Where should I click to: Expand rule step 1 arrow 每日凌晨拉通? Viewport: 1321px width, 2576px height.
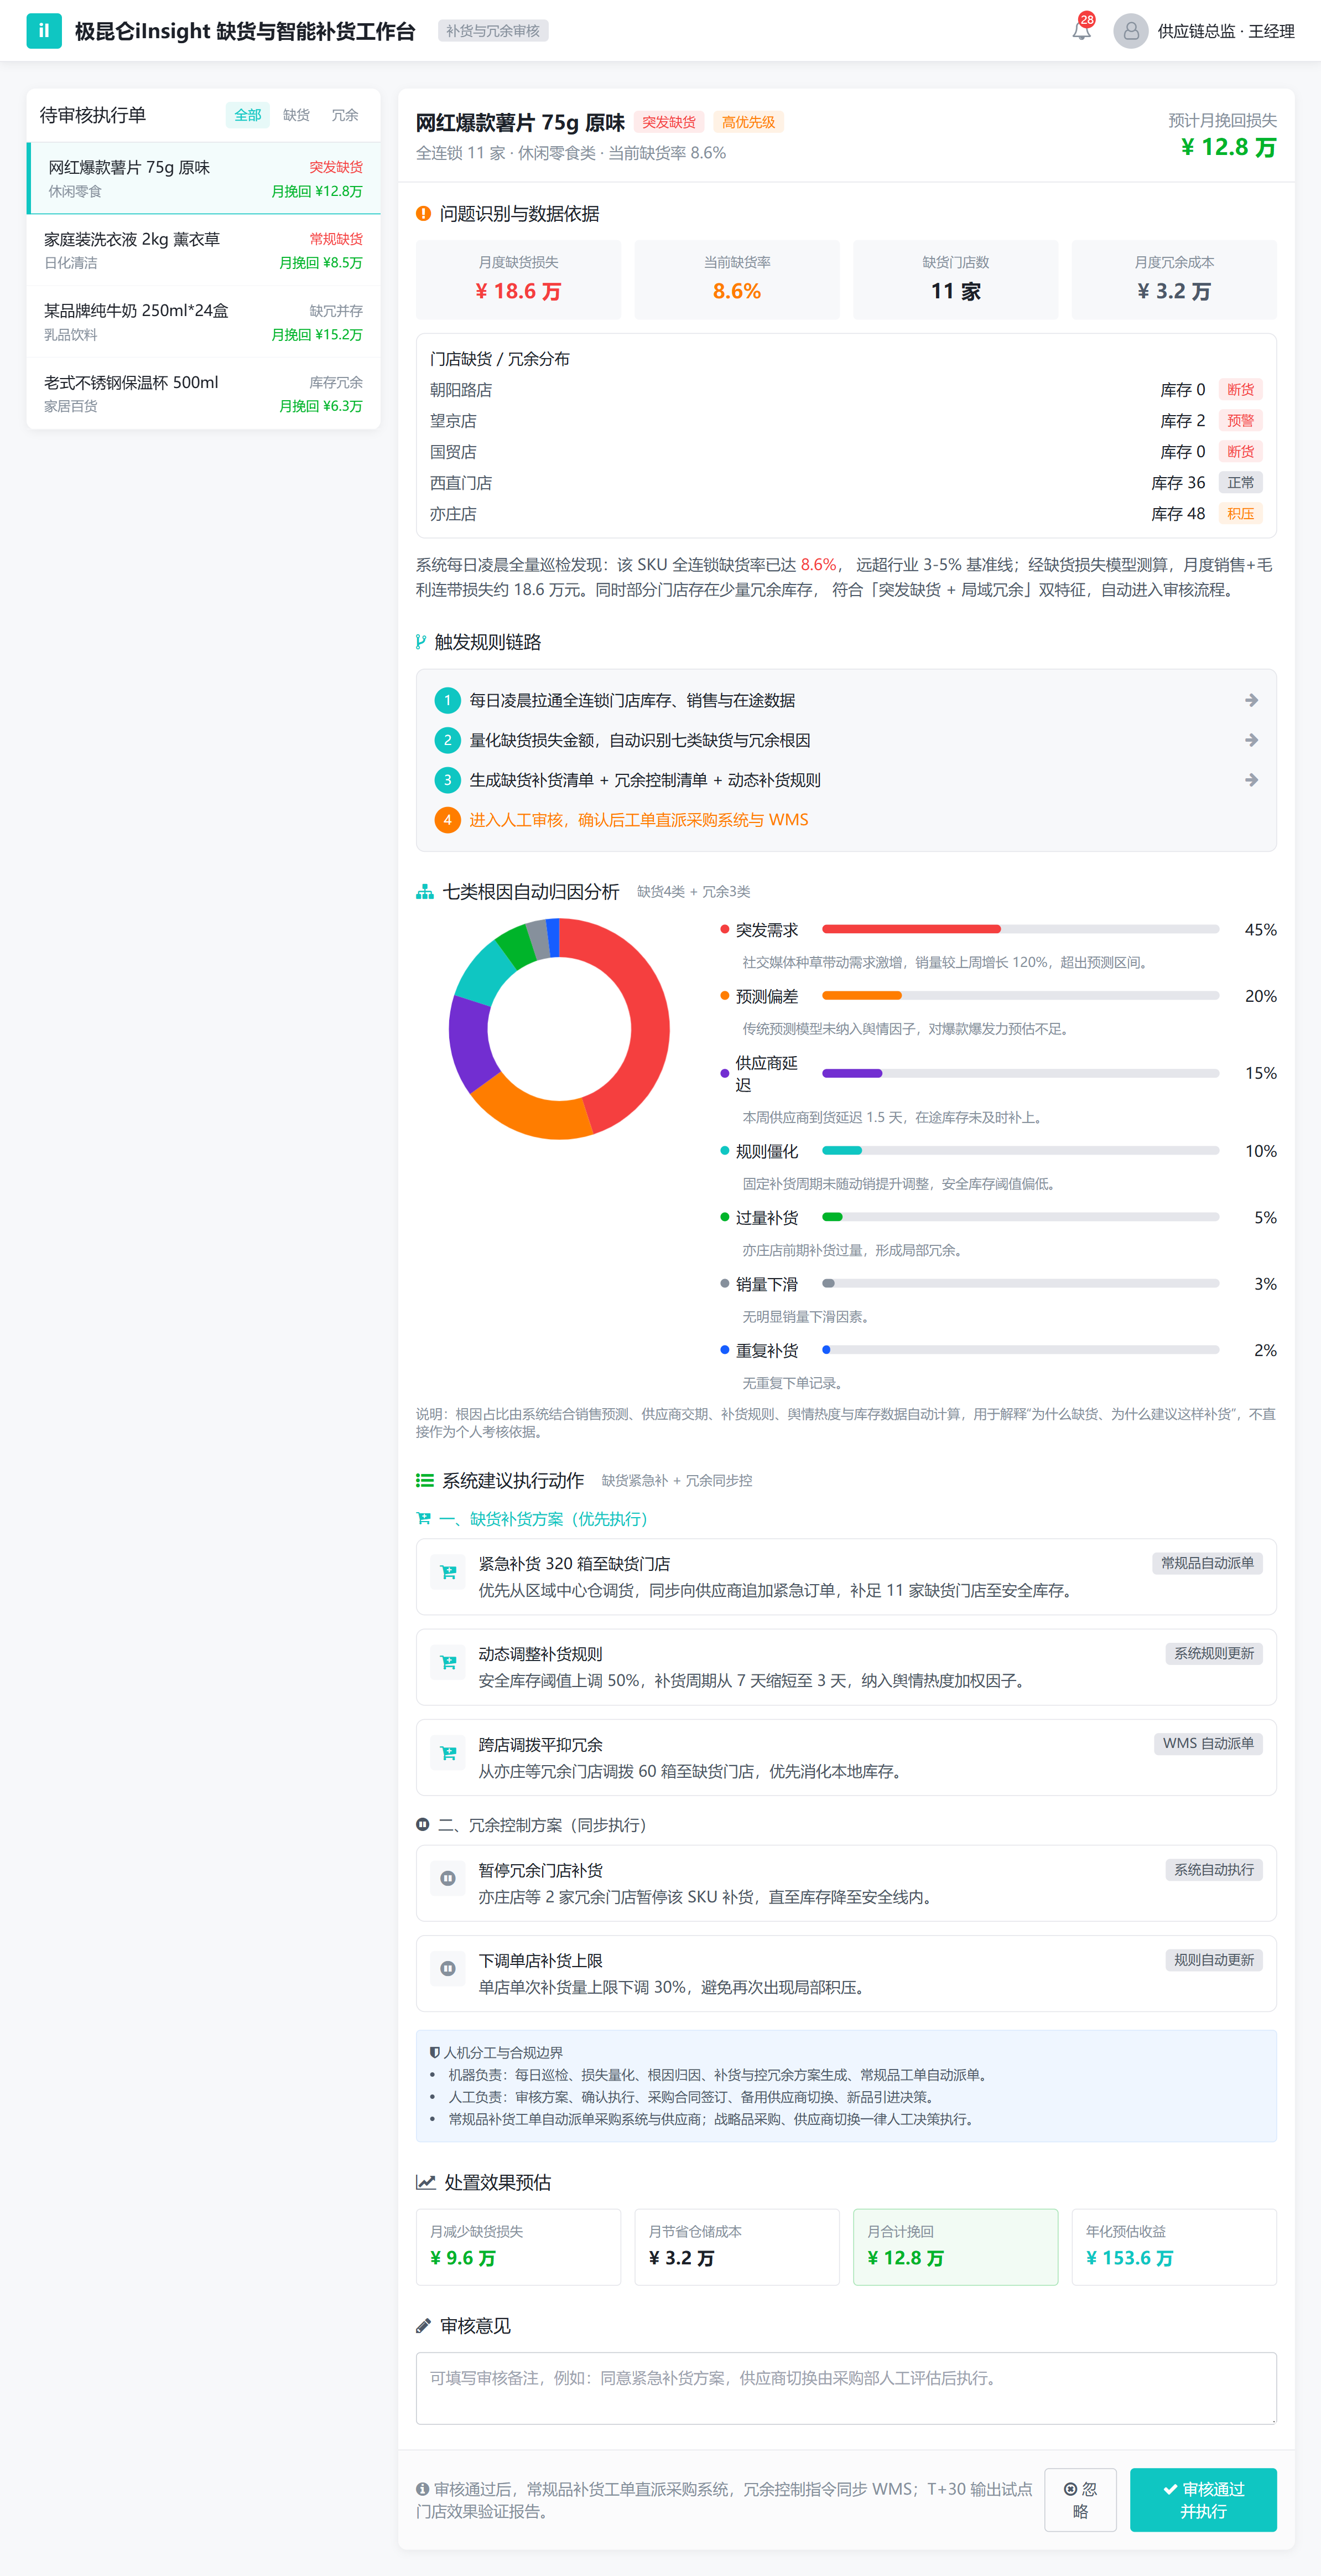click(x=1251, y=700)
